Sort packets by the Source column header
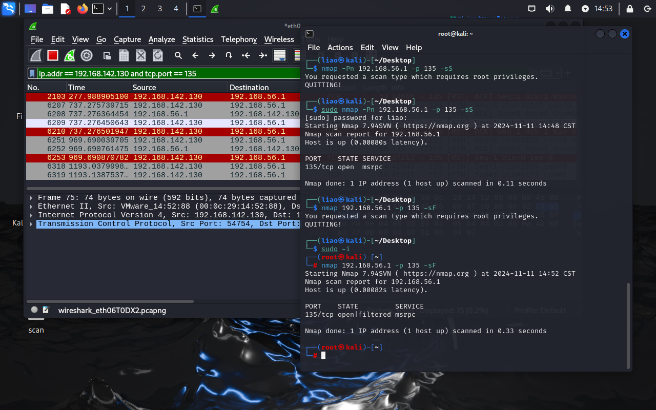This screenshot has width=656, height=410. 179,88
